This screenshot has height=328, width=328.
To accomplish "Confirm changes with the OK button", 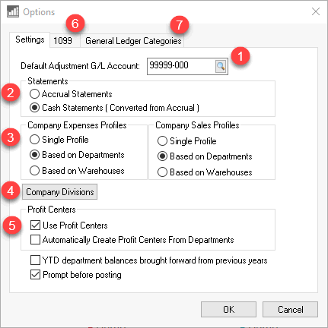I will [228, 309].
